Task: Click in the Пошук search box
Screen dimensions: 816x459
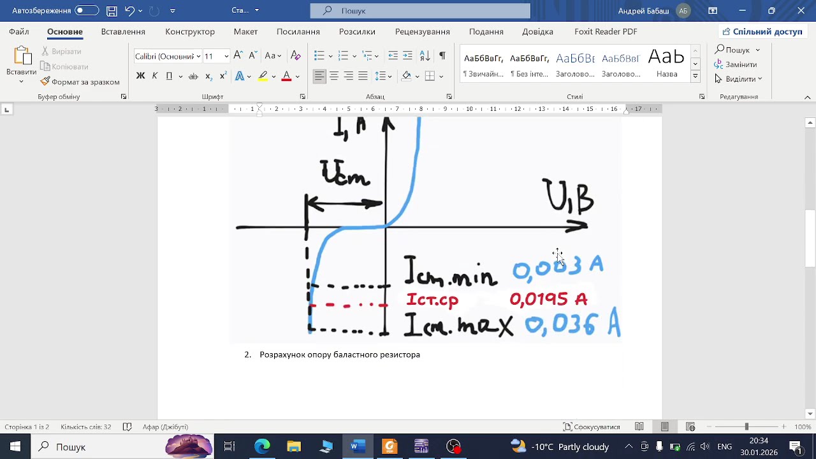Action: click(420, 10)
